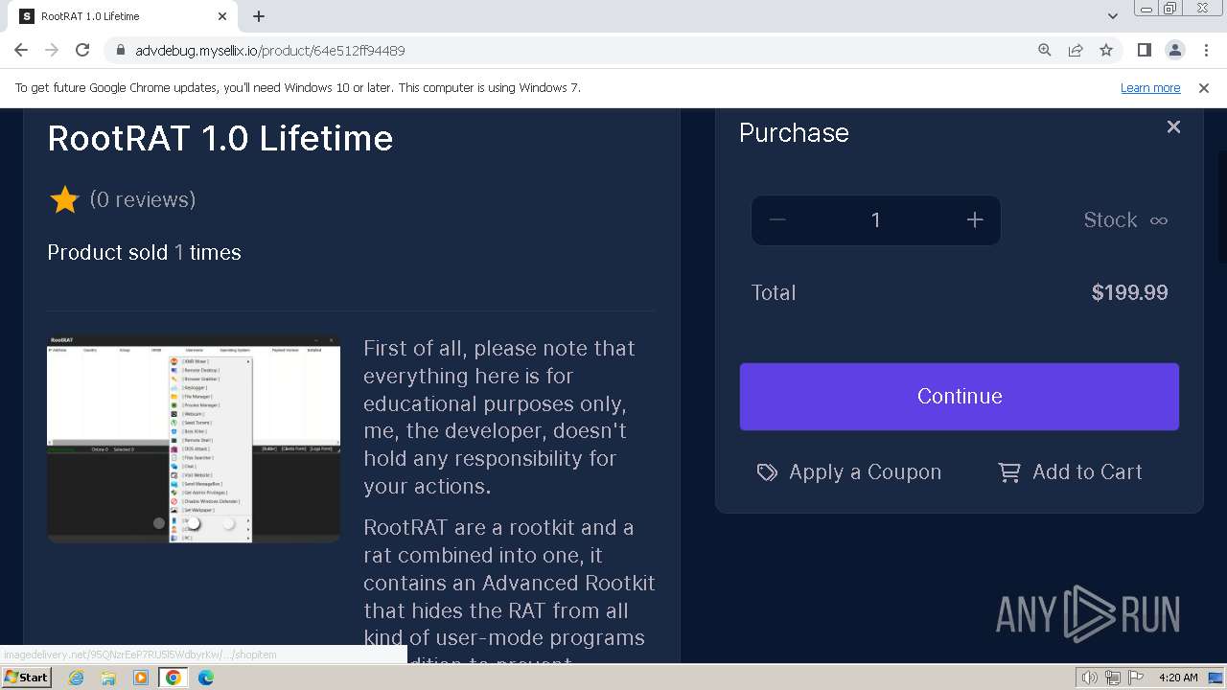Expand the tab search chevron

[x=1112, y=16]
